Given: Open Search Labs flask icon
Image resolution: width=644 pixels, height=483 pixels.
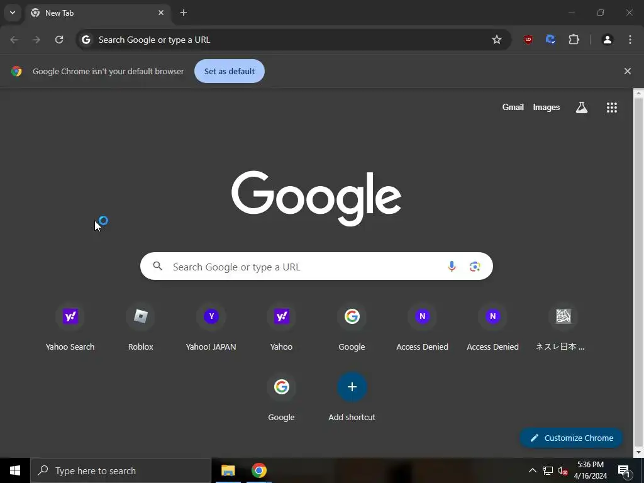Looking at the screenshot, I should pyautogui.click(x=581, y=108).
